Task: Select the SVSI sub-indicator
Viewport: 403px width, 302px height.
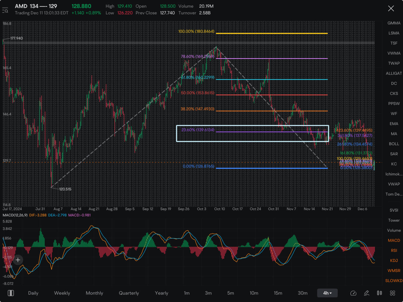Action: pos(394,210)
